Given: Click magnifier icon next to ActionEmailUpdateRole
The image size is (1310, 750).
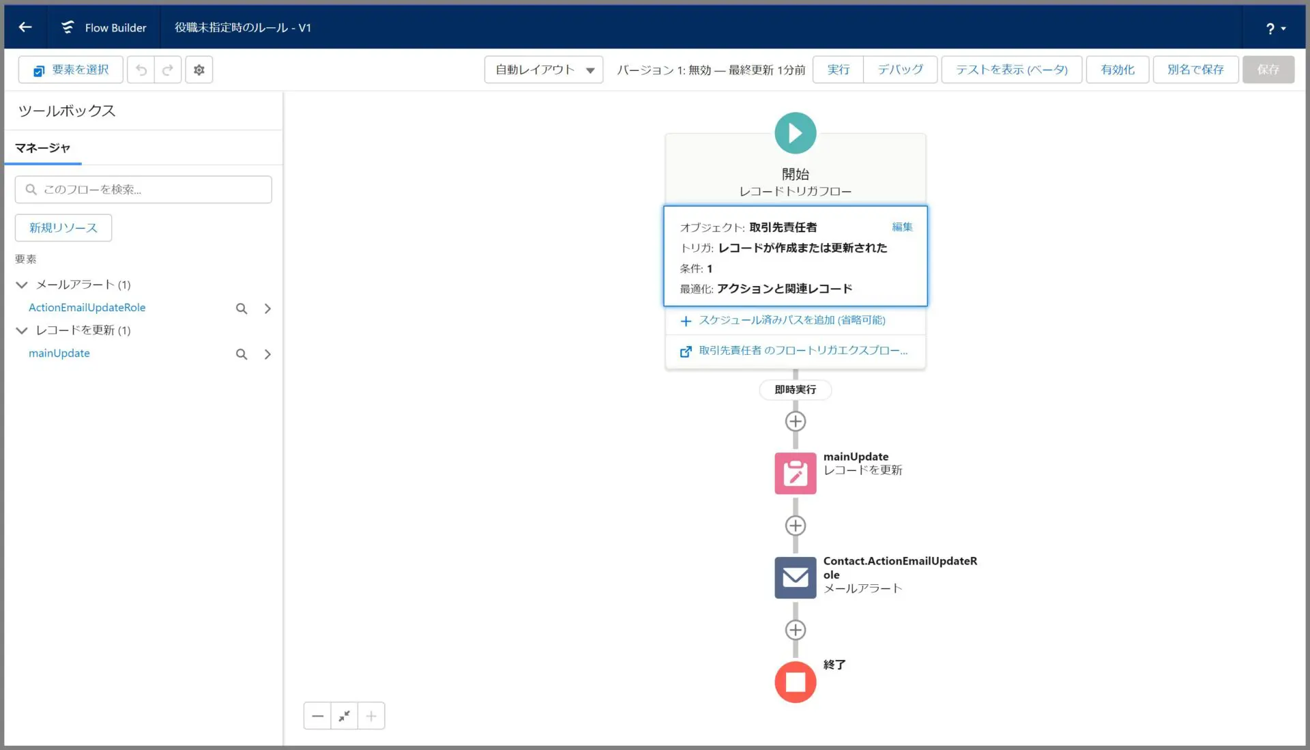Looking at the screenshot, I should tap(242, 308).
